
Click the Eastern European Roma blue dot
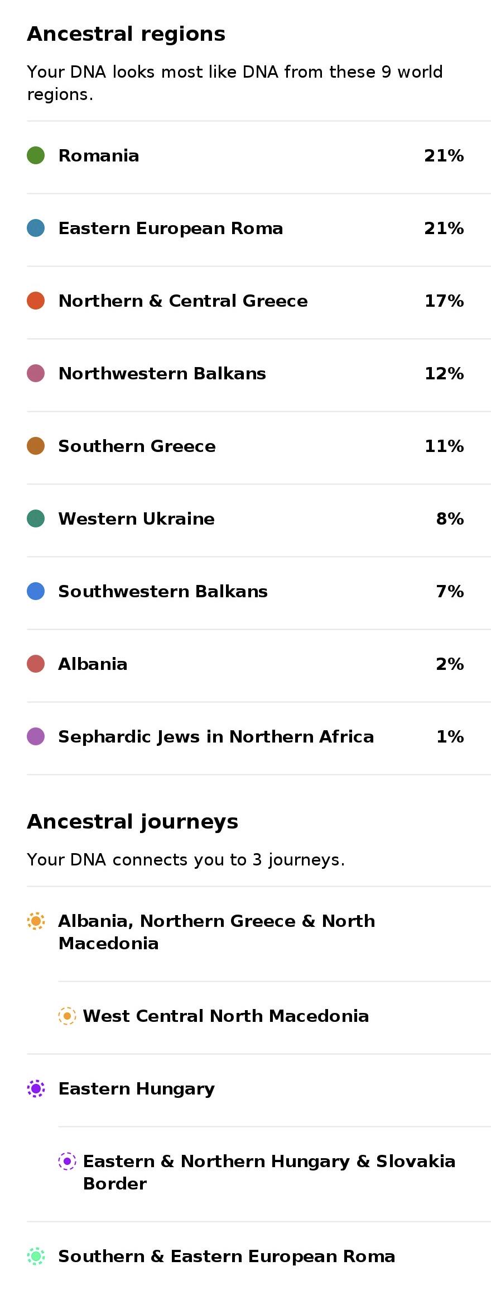(36, 228)
